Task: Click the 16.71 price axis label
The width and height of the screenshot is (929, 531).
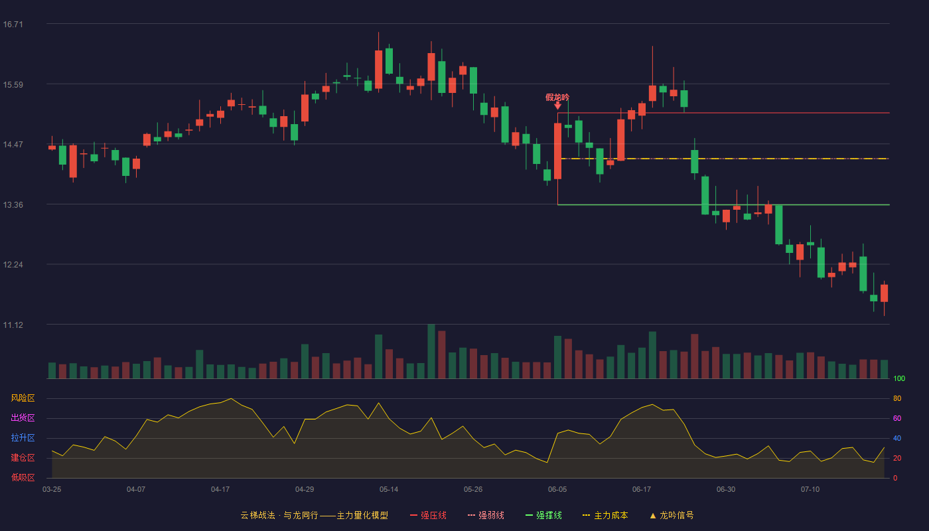Action: click(13, 25)
